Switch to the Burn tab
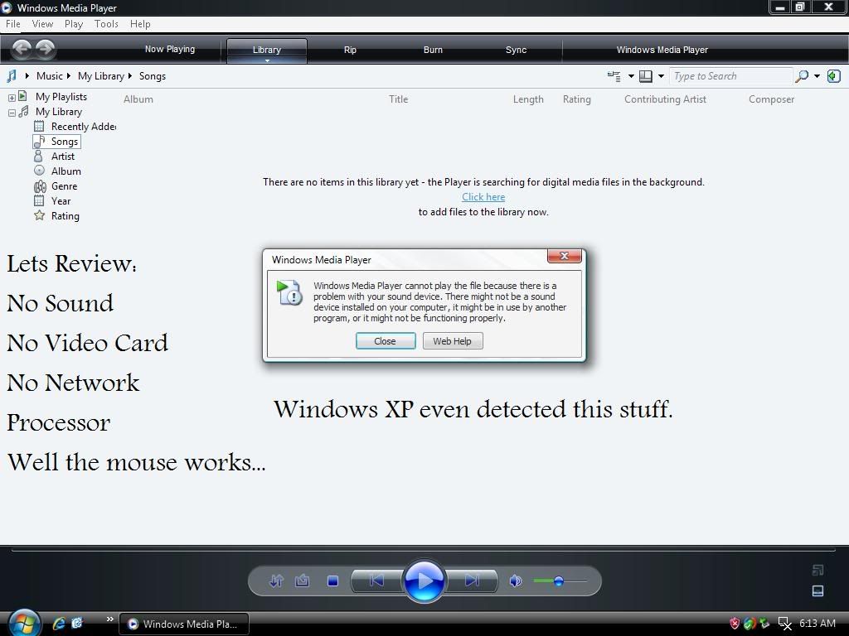Screen dimensions: 849x636 [x=433, y=50]
